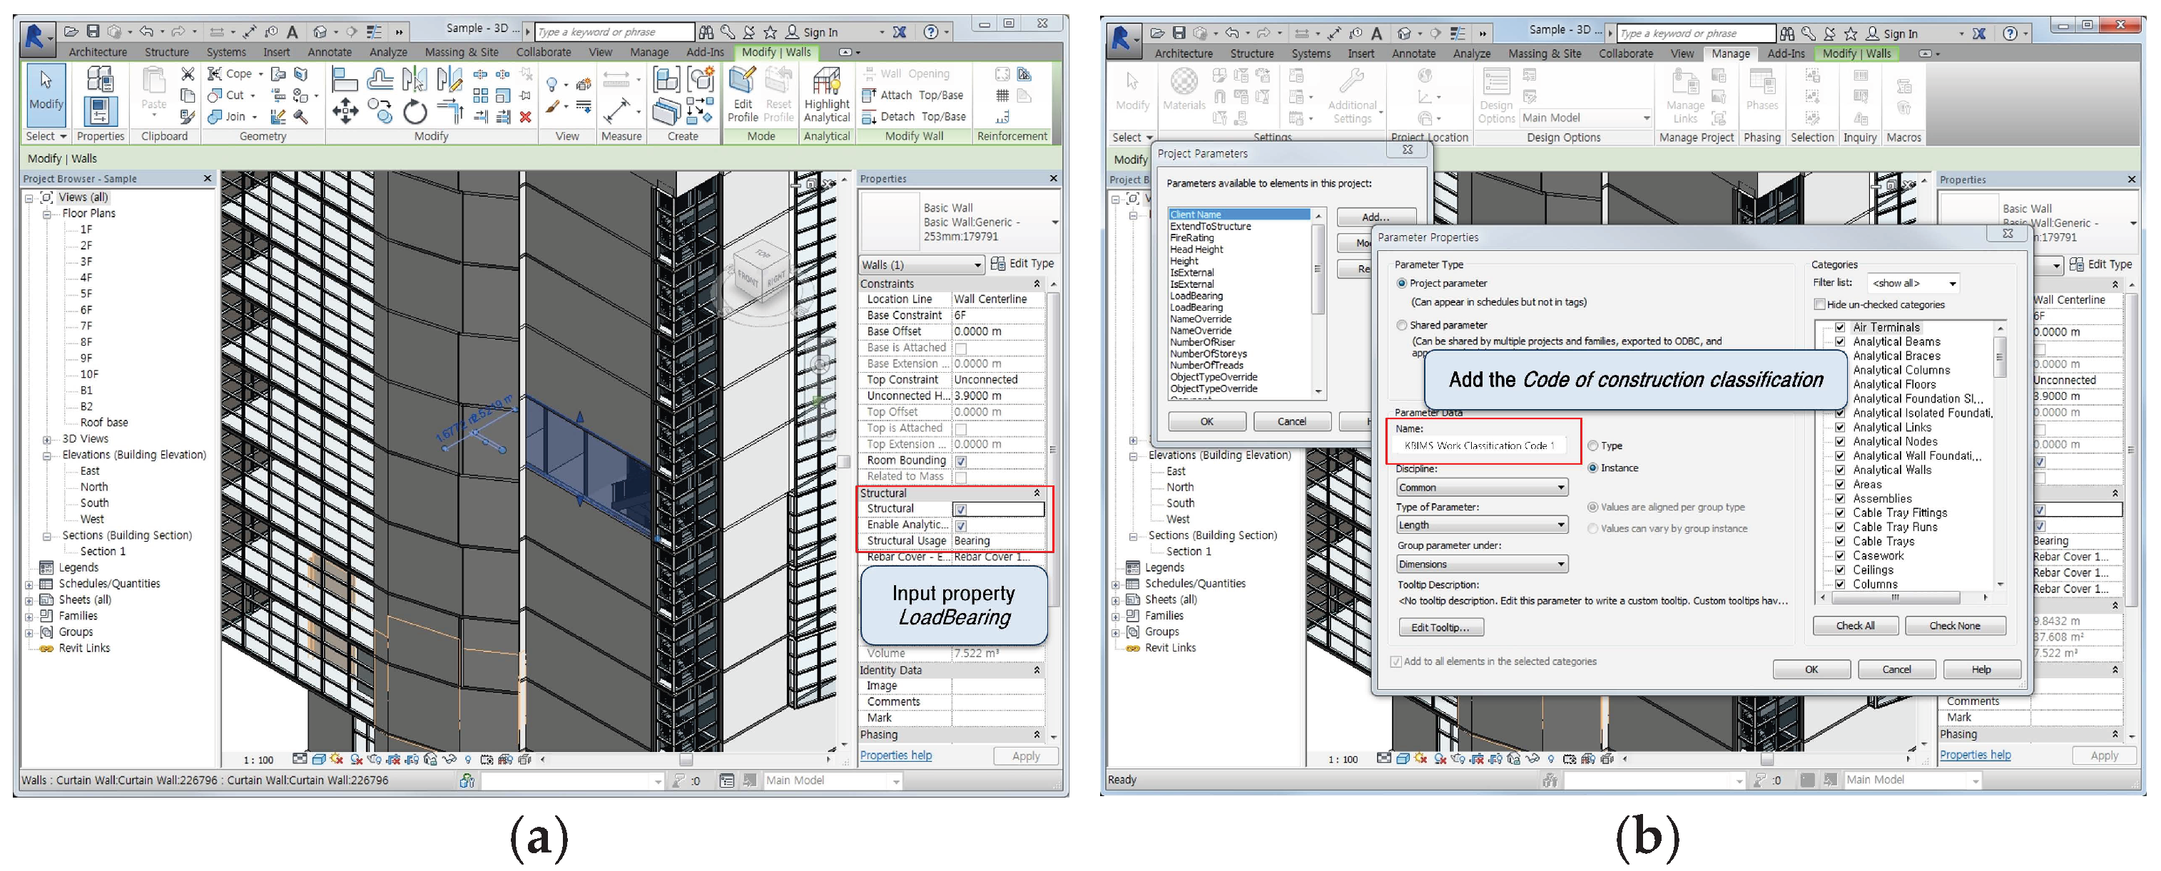Expand Schedules/Quantities in left Project Browser
The width and height of the screenshot is (2161, 871).
coord(29,584)
